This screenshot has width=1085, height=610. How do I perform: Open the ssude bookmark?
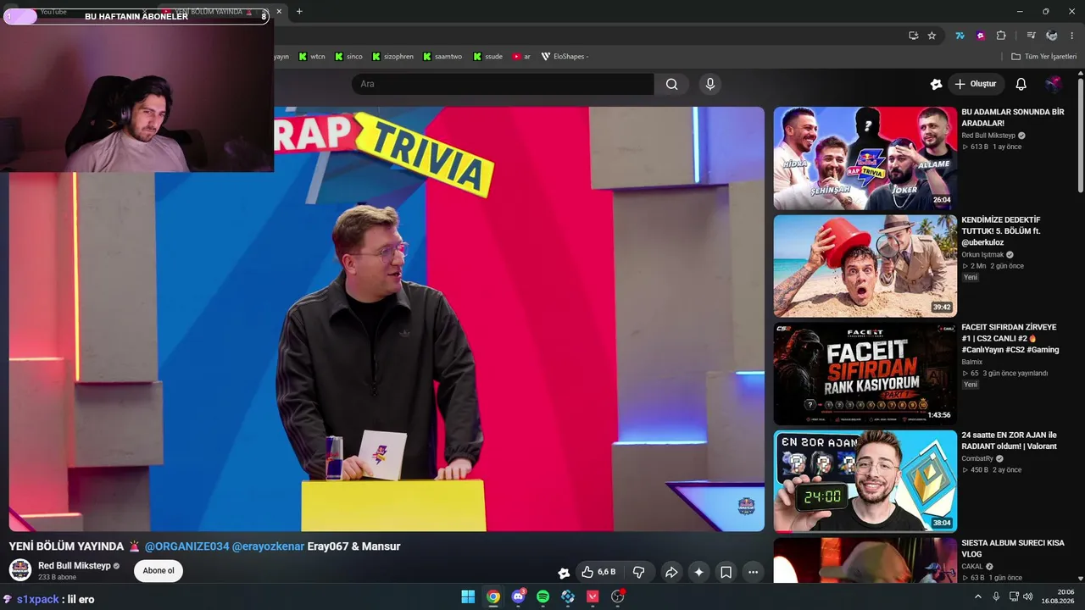click(488, 57)
